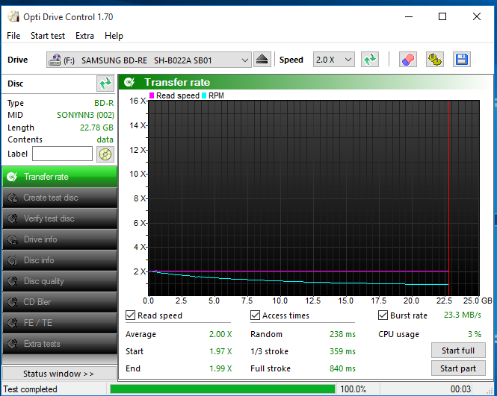Viewport: 497px width, 396px height.
Task: Click the CPU usage value 3 %
Action: click(x=475, y=334)
